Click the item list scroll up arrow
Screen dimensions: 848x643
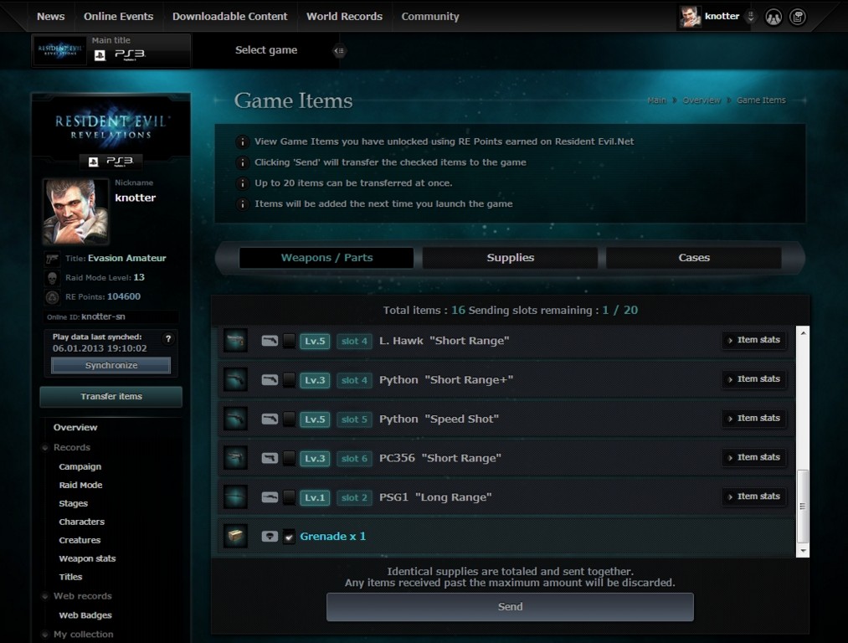(x=803, y=333)
